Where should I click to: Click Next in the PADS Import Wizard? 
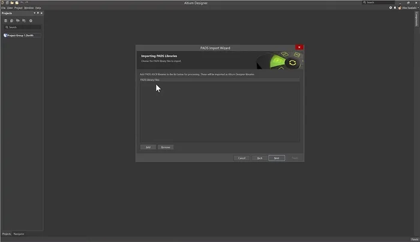276,158
